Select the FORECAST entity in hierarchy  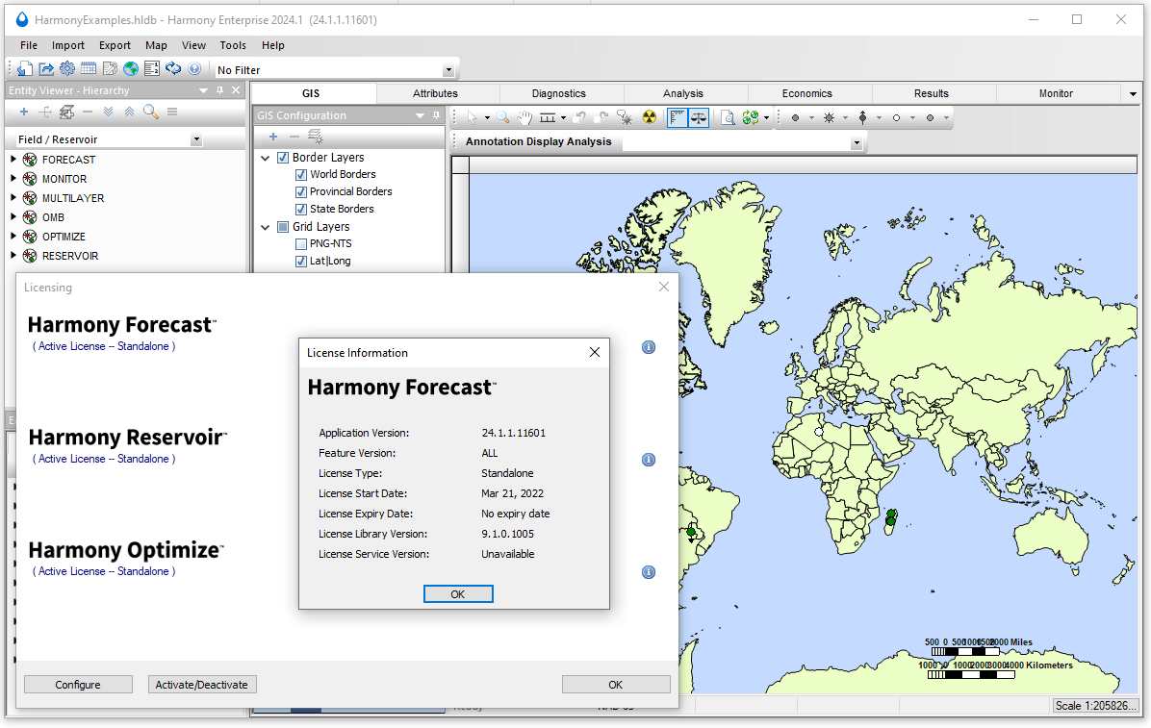coord(69,160)
